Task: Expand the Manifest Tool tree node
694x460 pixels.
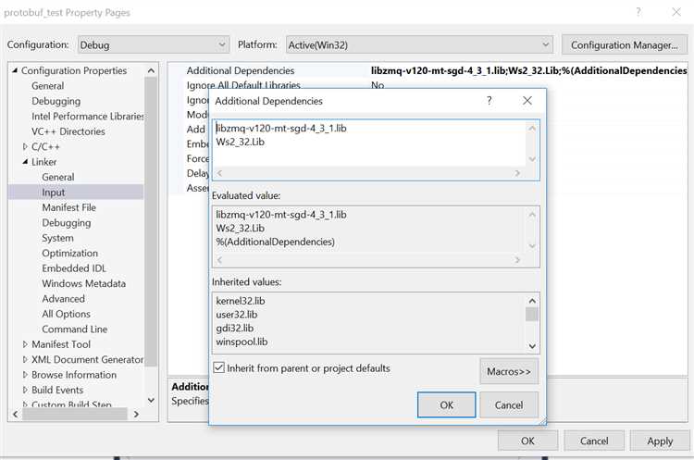Action: (x=25, y=344)
